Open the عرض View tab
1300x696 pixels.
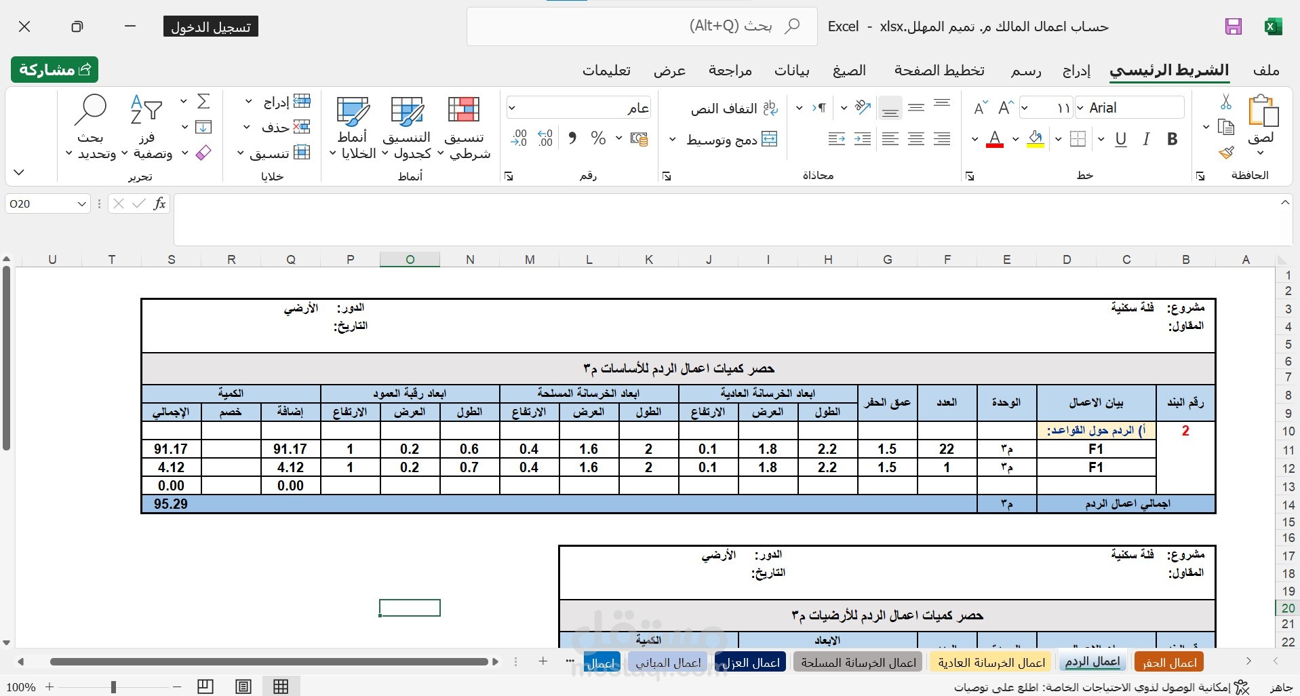(670, 71)
